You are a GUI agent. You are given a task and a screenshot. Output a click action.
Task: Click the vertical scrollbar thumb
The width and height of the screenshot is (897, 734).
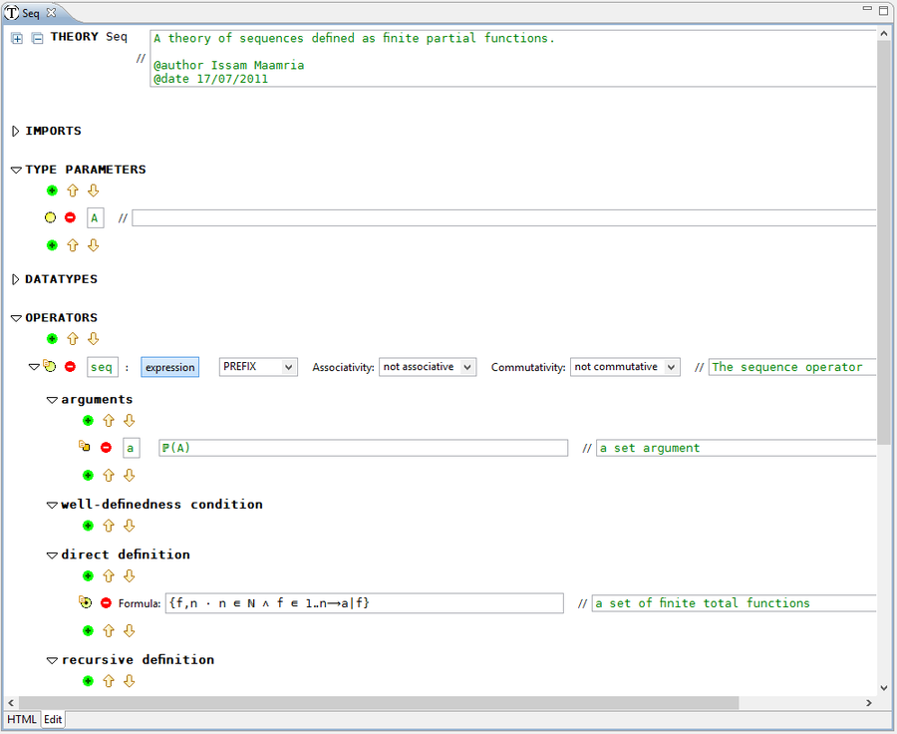[x=884, y=242]
